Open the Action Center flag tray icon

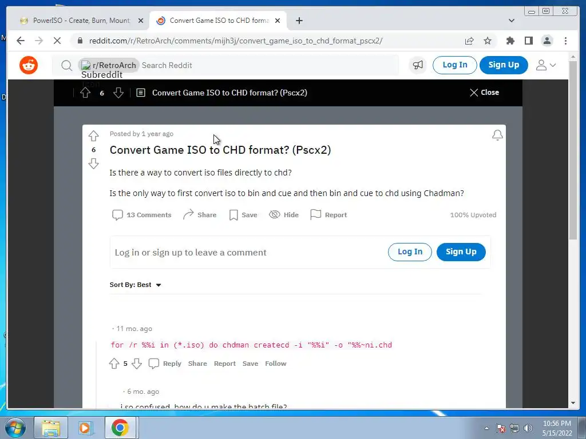click(501, 428)
